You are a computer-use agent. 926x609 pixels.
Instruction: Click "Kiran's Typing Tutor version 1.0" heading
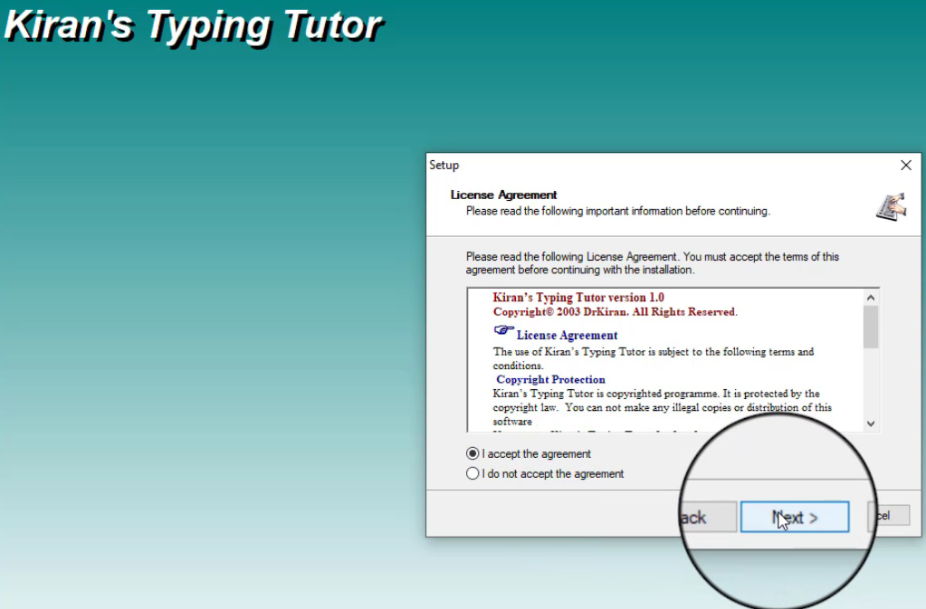coord(578,298)
